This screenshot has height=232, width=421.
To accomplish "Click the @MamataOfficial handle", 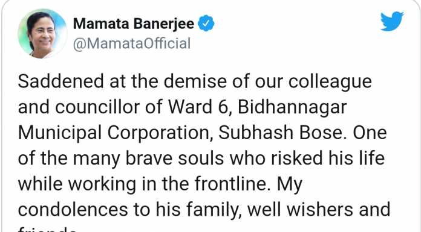I will point(132,43).
